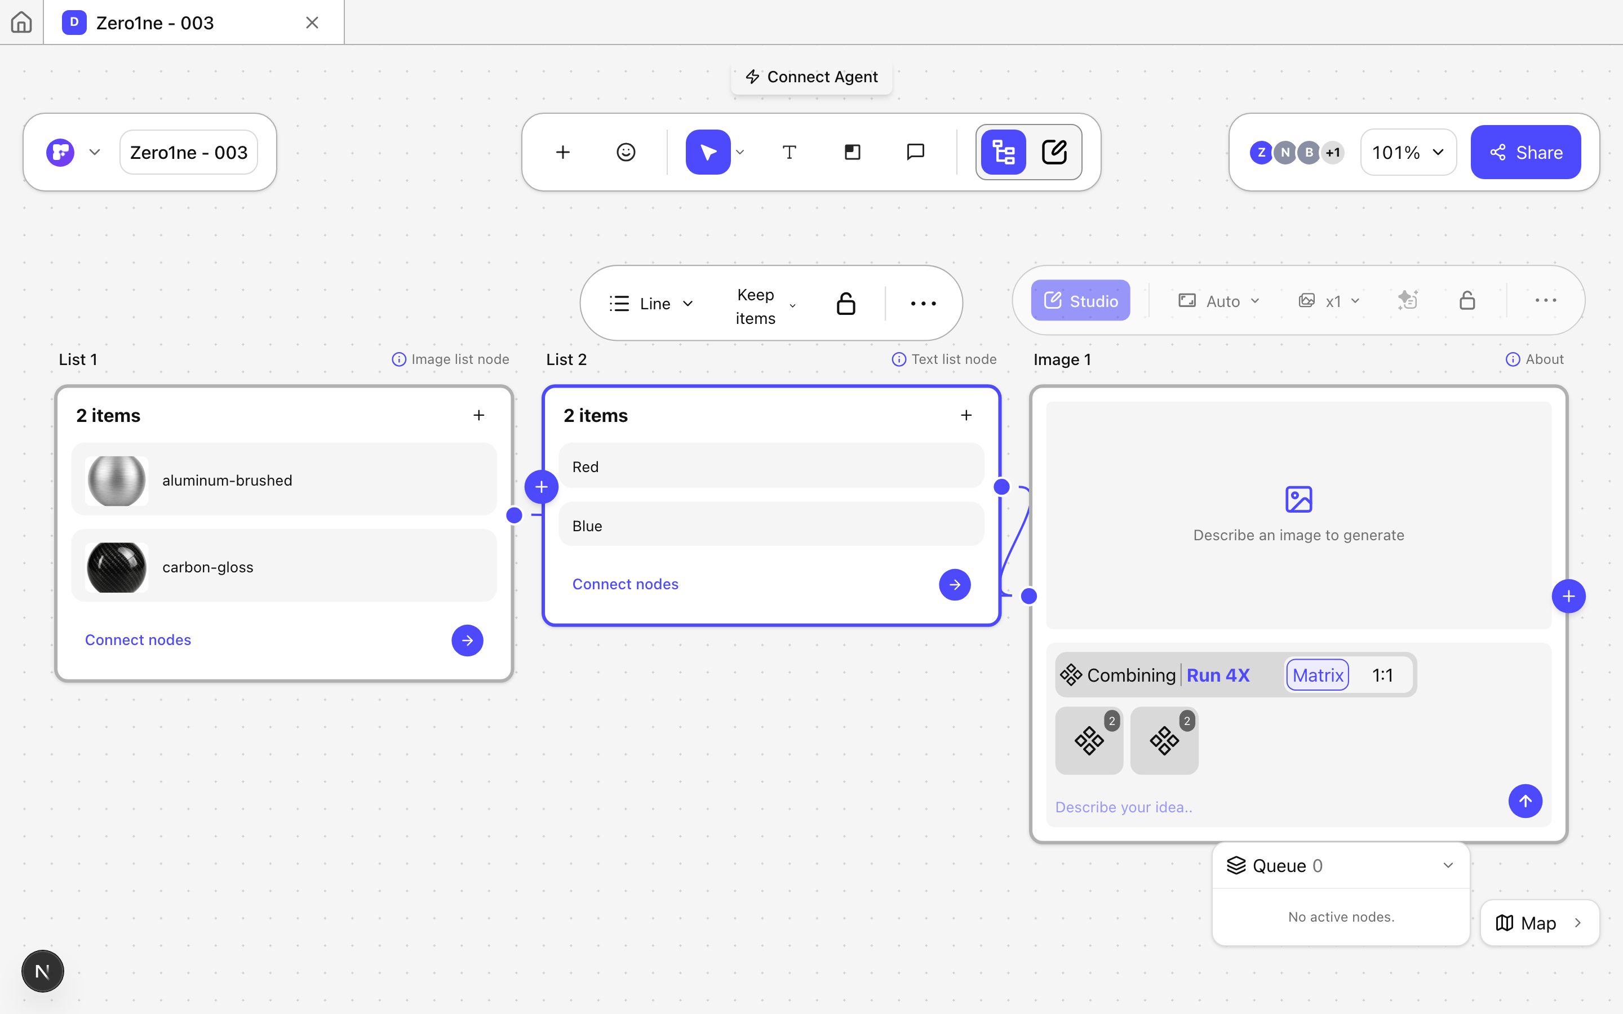Viewport: 1623px width, 1014px height.
Task: Switch to node workflow mode
Action: [x=1003, y=152]
